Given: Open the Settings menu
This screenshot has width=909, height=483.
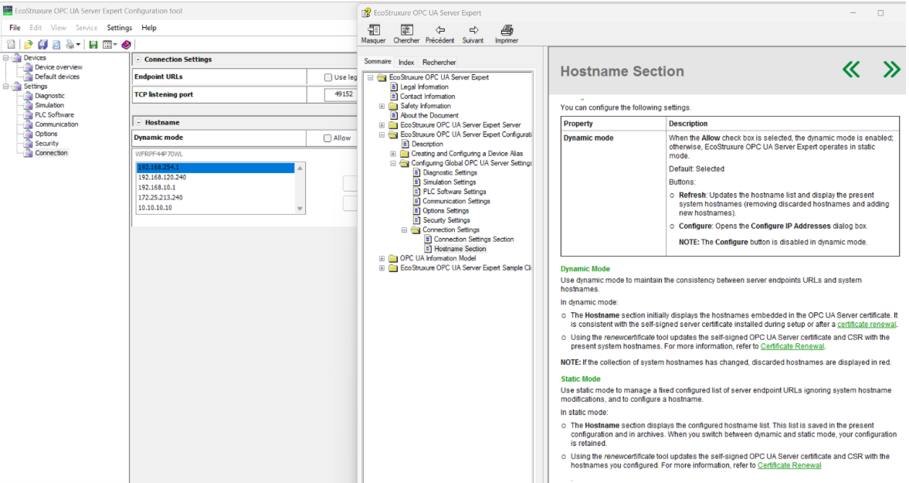Looking at the screenshot, I should point(120,28).
